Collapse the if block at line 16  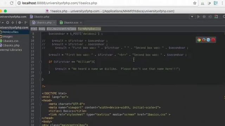coord(41,62)
